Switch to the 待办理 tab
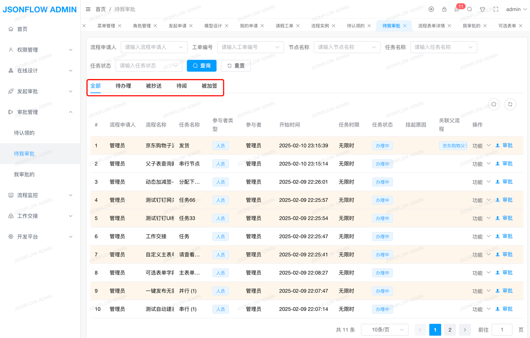 tap(123, 86)
